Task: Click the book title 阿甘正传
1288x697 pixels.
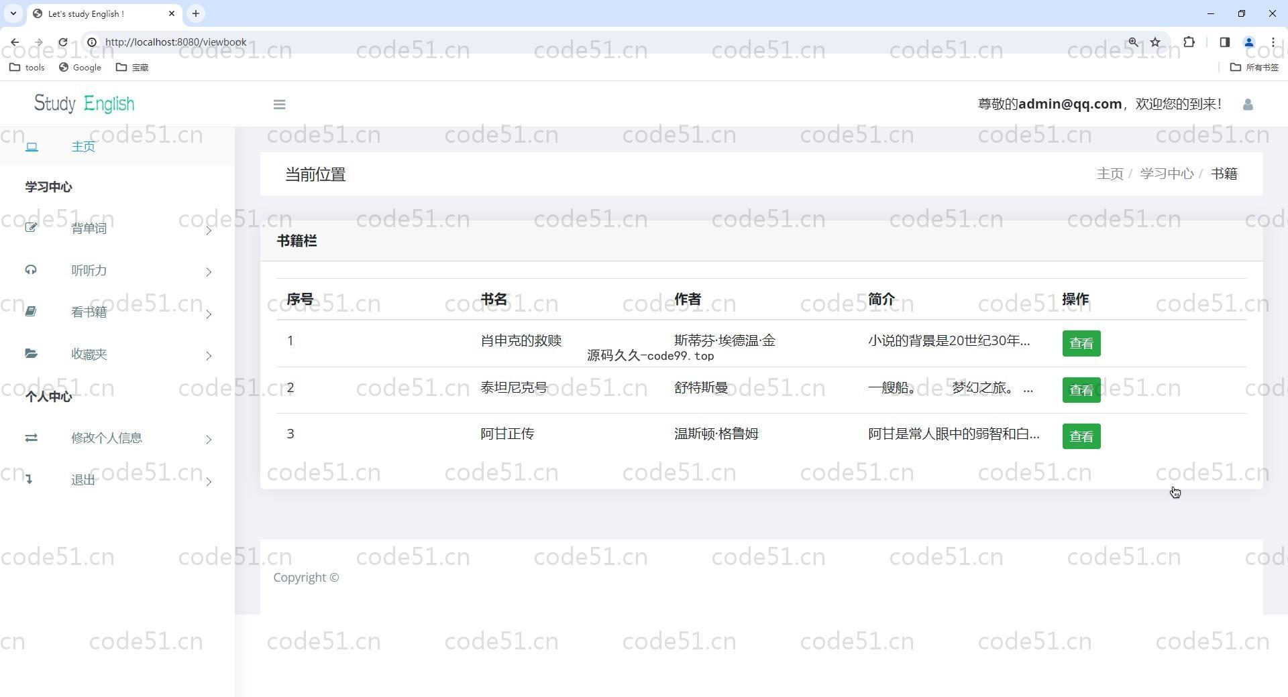Action: point(507,434)
